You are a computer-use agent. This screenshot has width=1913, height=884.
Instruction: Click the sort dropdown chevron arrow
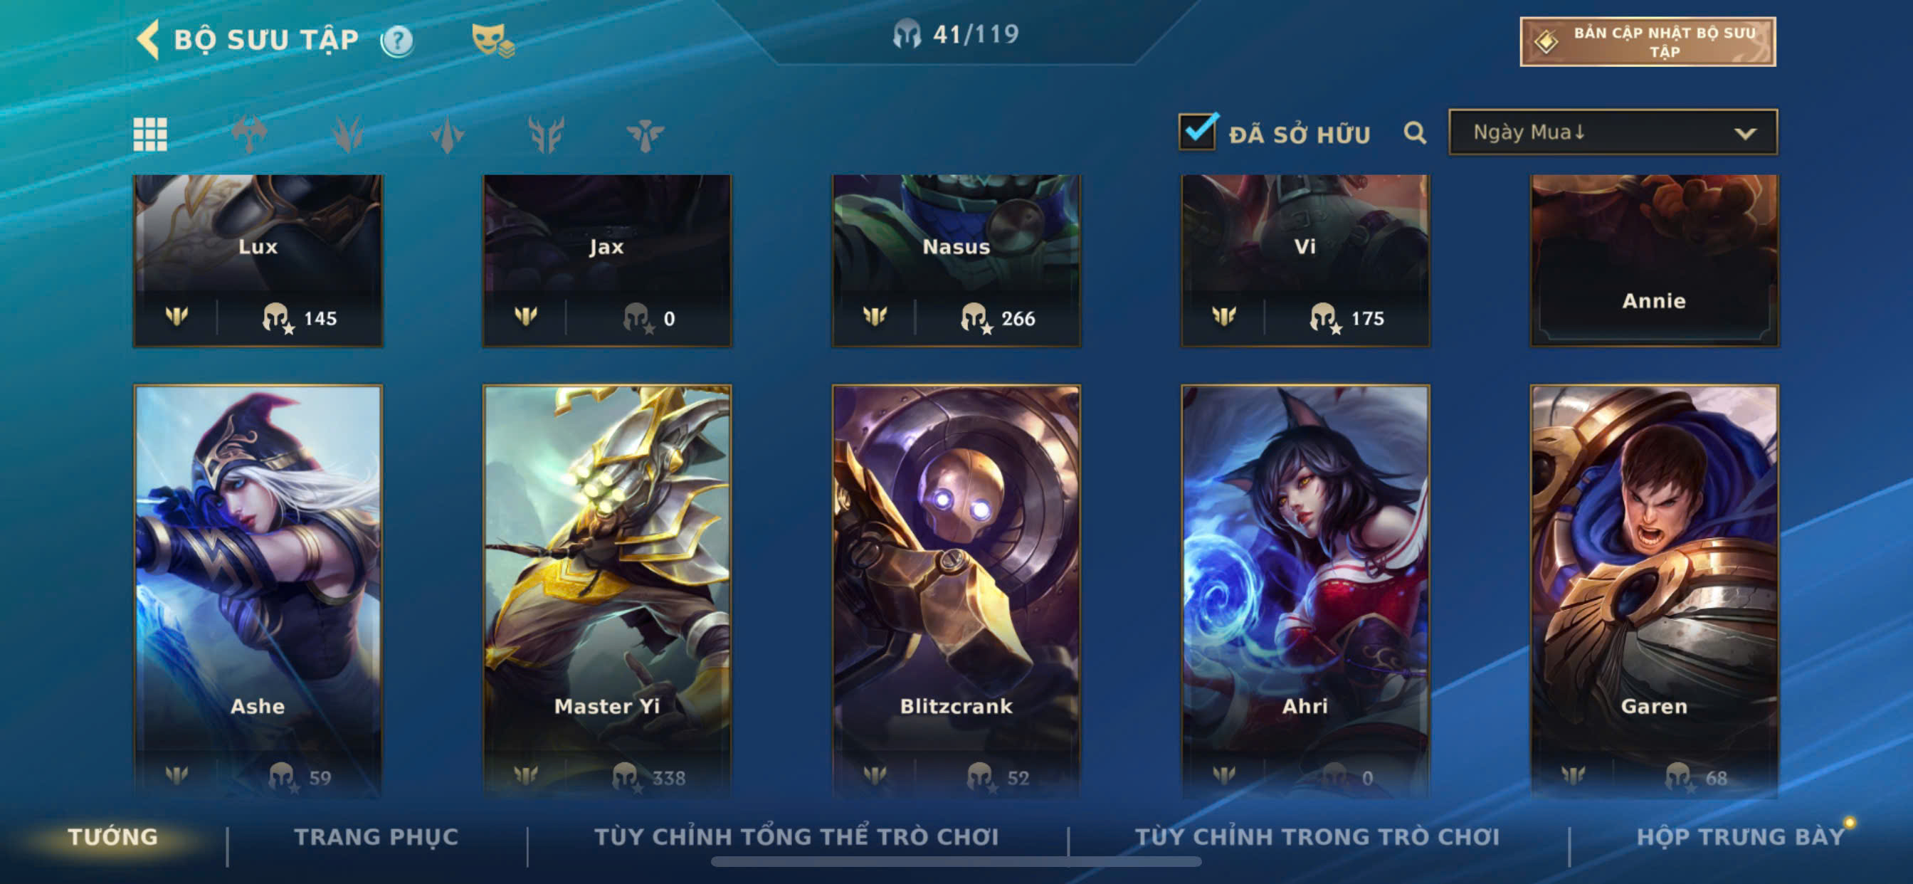[1744, 134]
